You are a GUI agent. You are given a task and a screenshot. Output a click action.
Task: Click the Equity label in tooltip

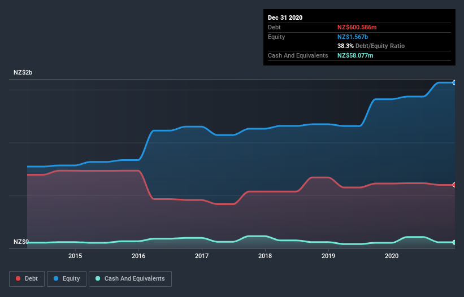[x=276, y=37]
